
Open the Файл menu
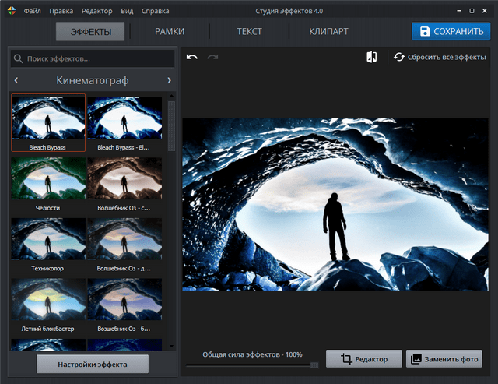point(33,12)
